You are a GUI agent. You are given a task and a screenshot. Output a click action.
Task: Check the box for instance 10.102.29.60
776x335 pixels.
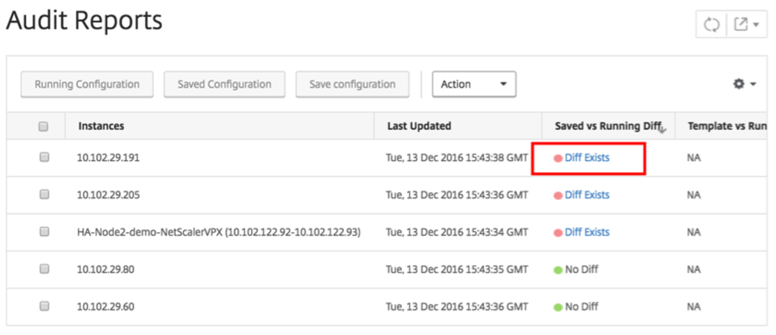44,306
